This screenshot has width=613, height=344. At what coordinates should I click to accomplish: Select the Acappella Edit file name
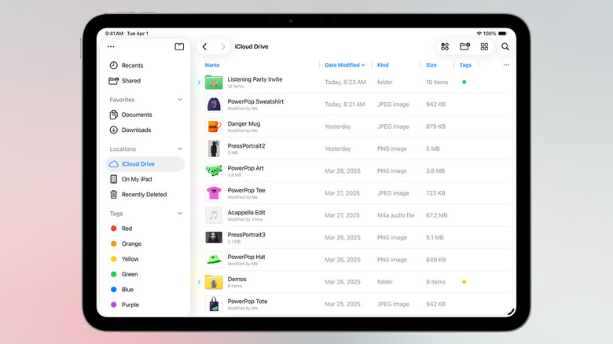246,212
